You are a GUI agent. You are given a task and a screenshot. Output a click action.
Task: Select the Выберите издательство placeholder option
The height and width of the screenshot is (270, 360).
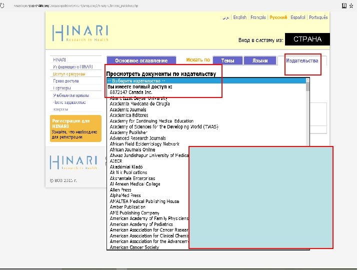(206, 81)
